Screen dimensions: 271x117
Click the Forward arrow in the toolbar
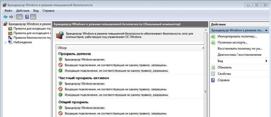click(x=11, y=17)
